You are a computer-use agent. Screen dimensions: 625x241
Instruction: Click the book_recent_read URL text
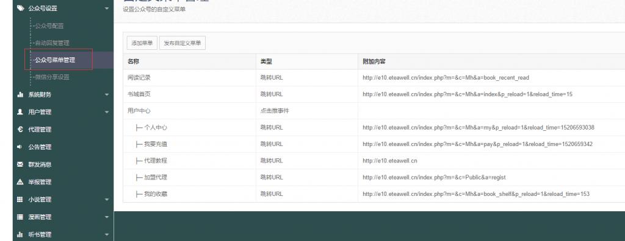point(446,77)
